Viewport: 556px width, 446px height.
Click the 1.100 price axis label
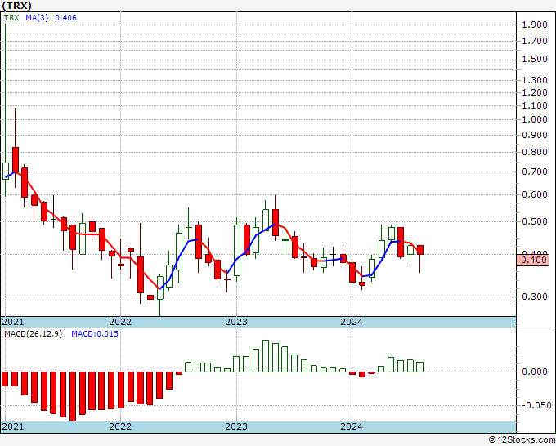535,105
